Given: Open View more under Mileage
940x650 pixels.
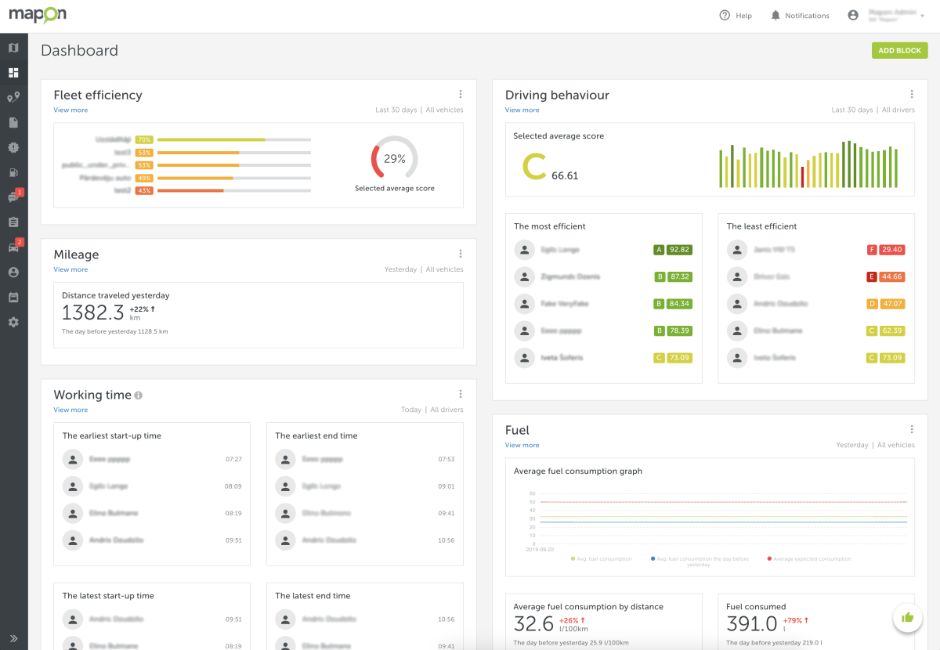Looking at the screenshot, I should (x=70, y=269).
